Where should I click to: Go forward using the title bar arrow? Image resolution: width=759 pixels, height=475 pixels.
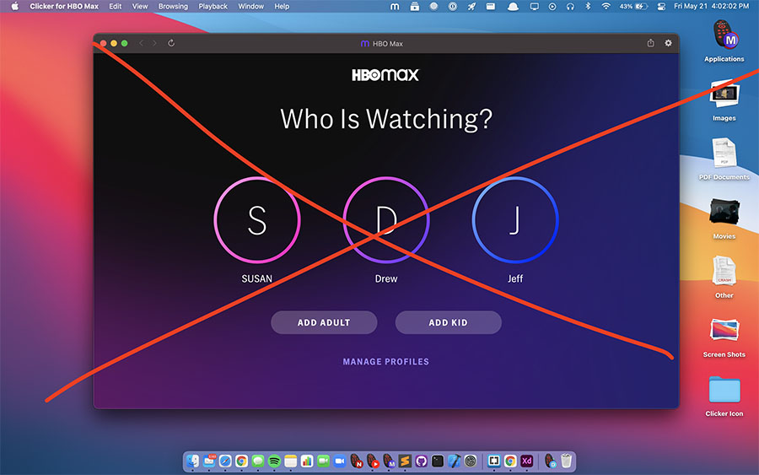[154, 43]
